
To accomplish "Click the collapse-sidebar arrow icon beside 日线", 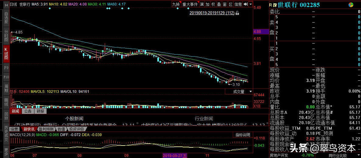I will coord(6,4).
